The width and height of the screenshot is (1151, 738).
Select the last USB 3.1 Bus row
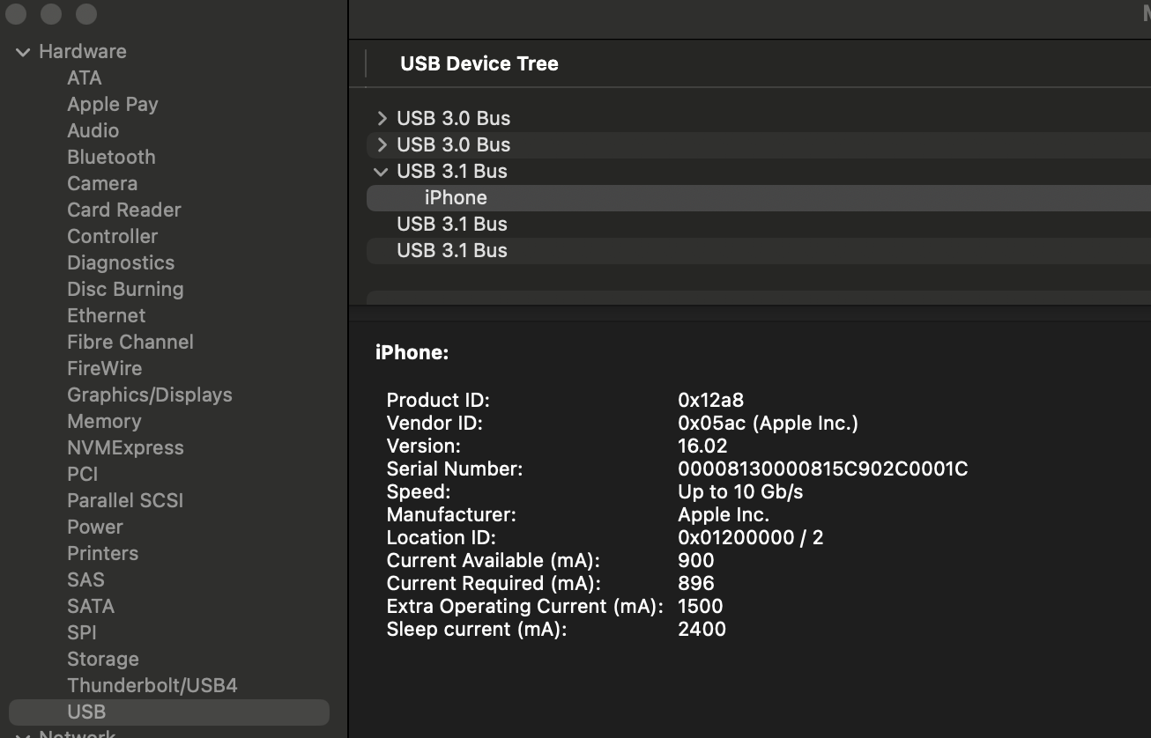pyautogui.click(x=759, y=250)
